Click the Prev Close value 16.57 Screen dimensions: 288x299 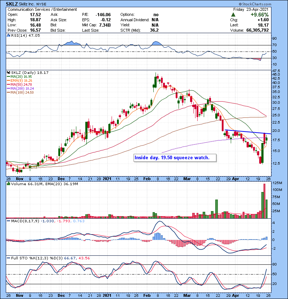click(x=35, y=30)
